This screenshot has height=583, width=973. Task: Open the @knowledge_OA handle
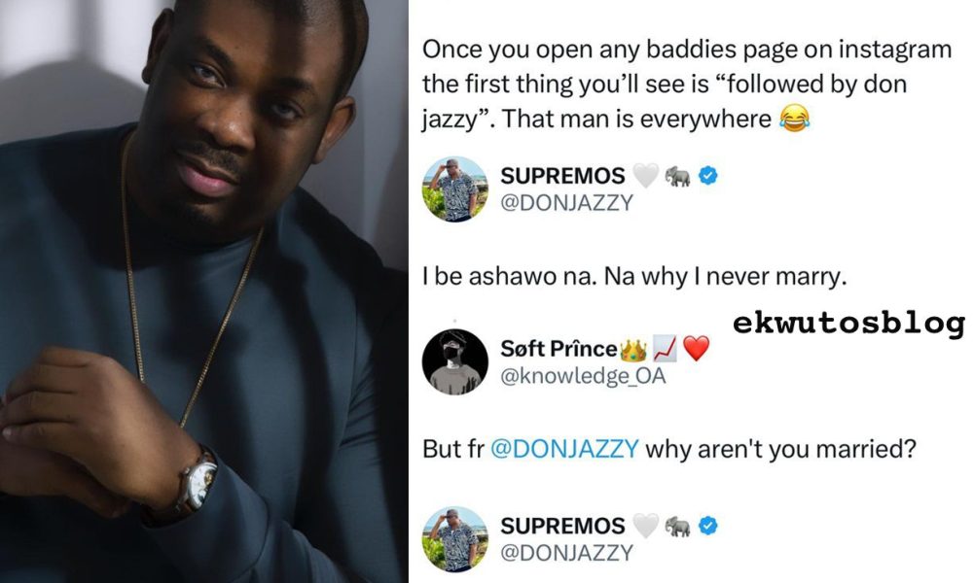tap(583, 376)
